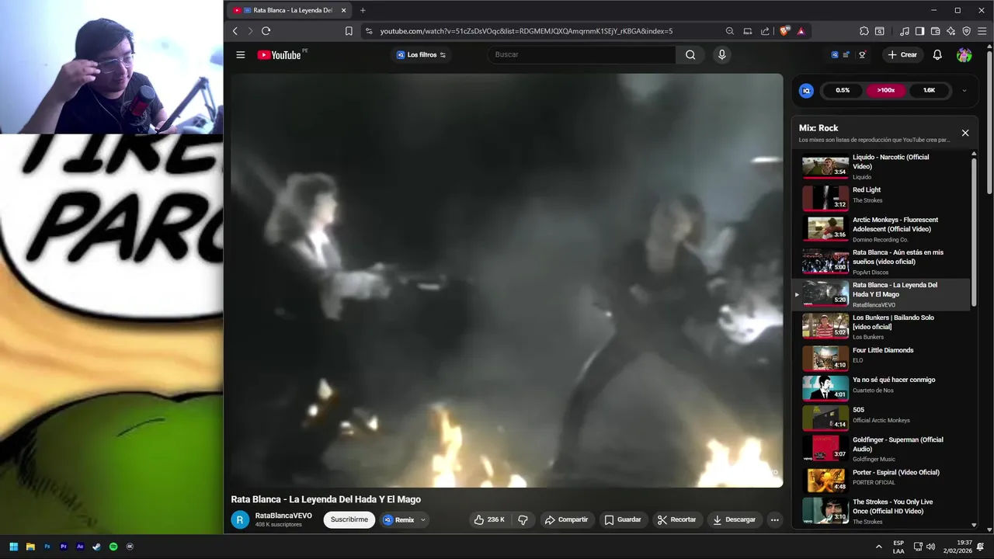Clip the video using Recortar

[676, 519]
